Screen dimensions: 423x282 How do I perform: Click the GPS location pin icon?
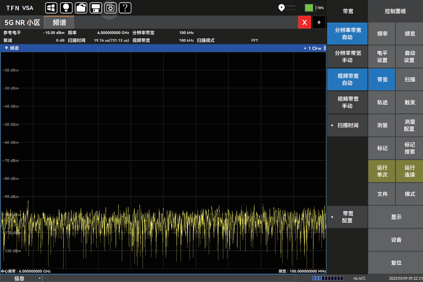[281, 8]
